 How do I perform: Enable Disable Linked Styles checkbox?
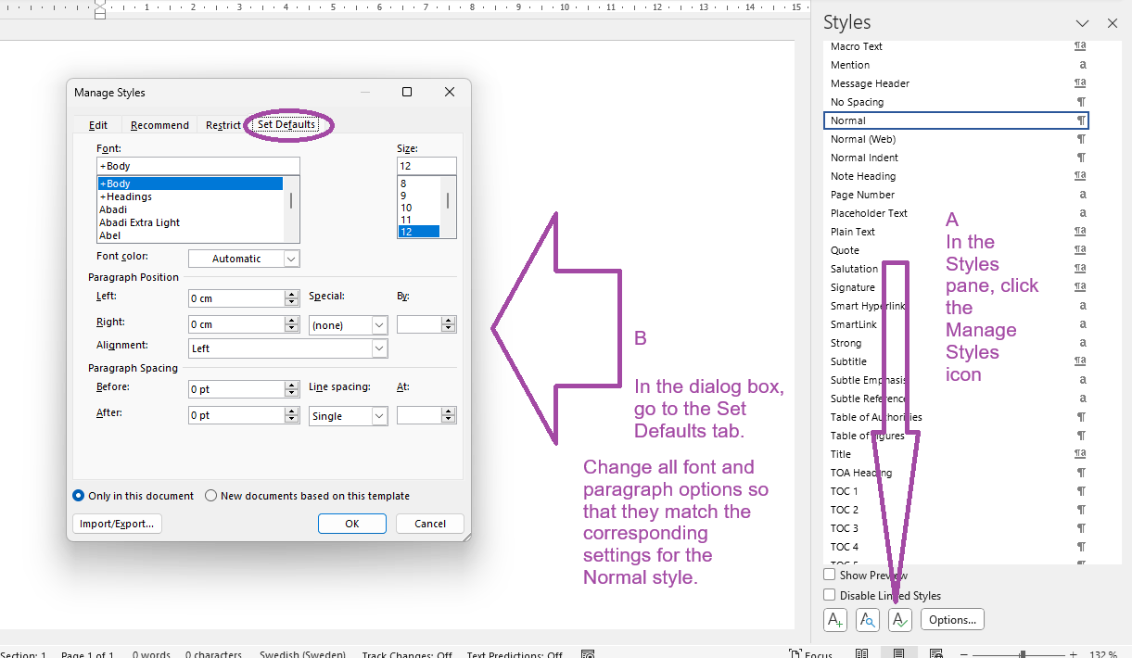[830, 595]
